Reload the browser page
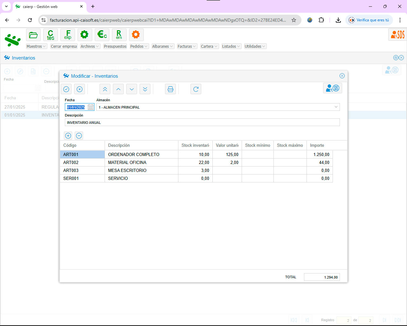This screenshot has width=407, height=326. pyautogui.click(x=30, y=20)
